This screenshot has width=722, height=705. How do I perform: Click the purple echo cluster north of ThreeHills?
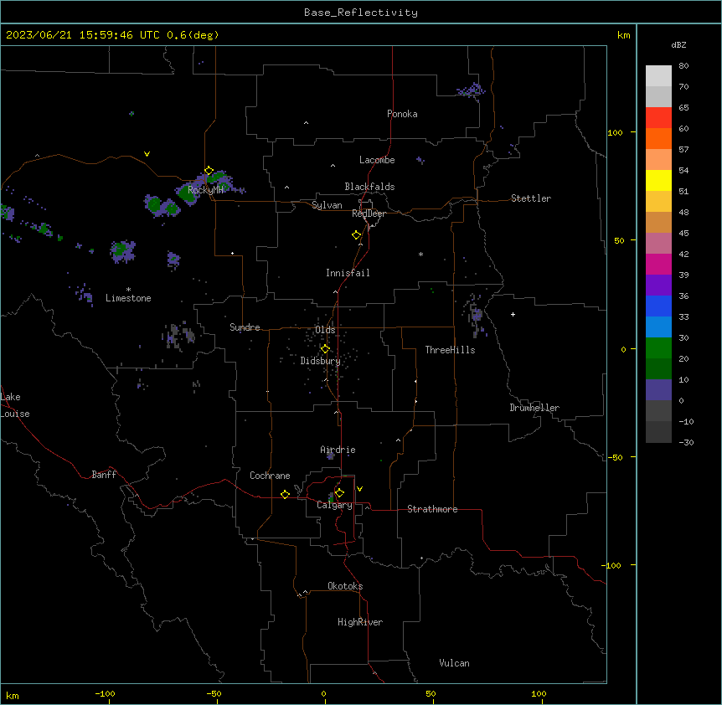click(x=476, y=315)
